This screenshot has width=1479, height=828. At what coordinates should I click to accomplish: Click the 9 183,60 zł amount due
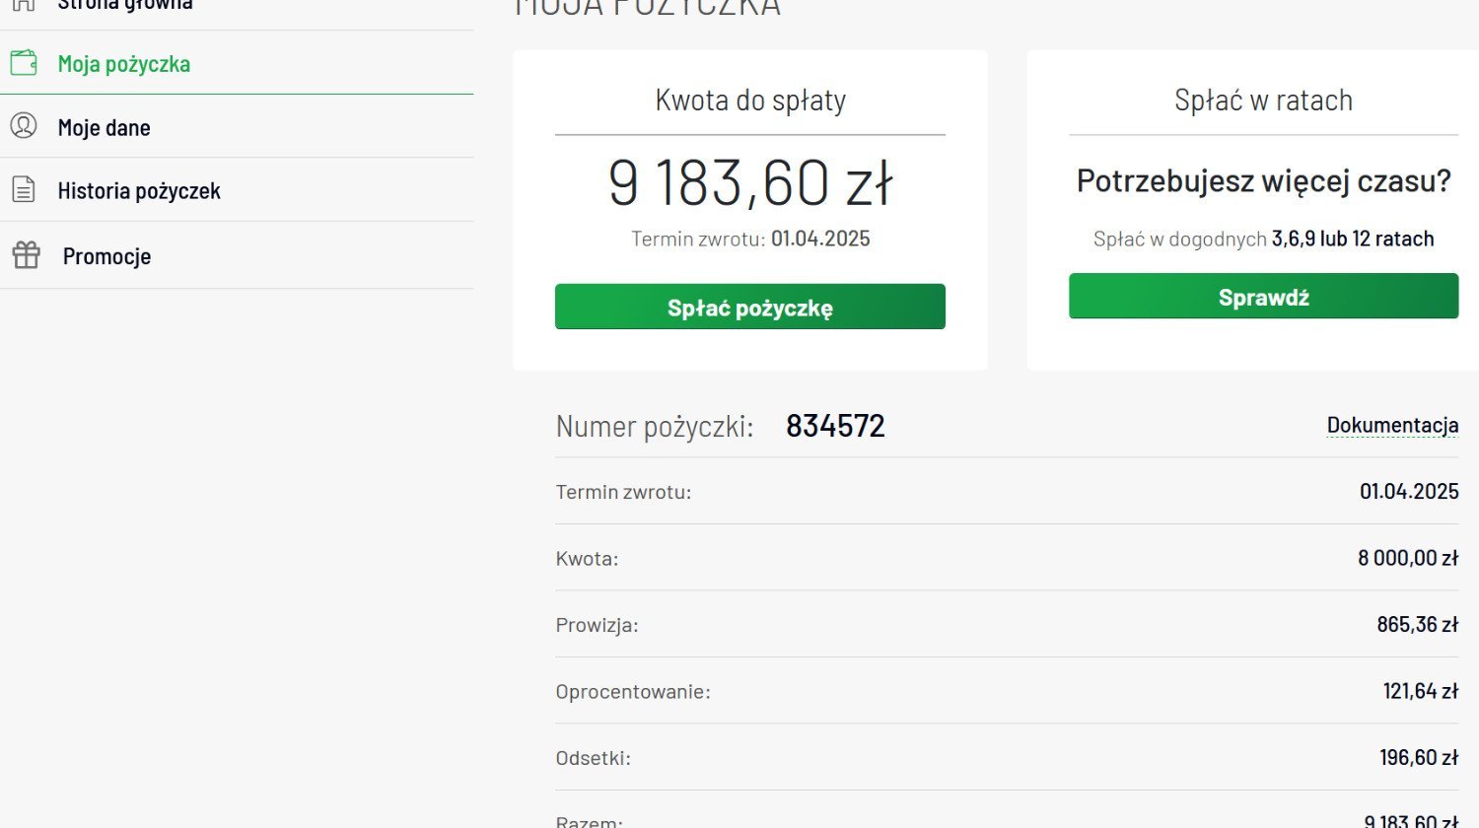750,183
